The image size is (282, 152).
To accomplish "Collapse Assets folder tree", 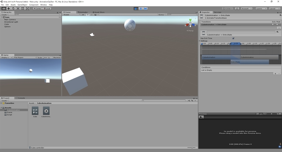I will click(x=1, y=108).
